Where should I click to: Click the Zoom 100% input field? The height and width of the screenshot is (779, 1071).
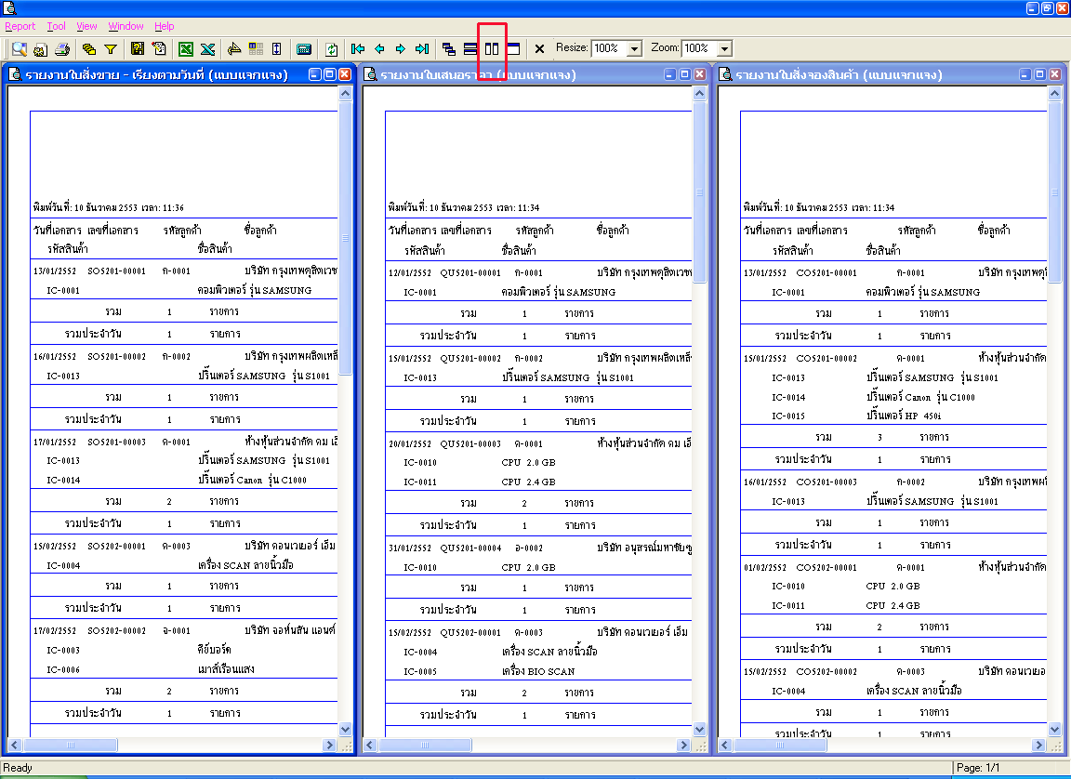click(699, 48)
